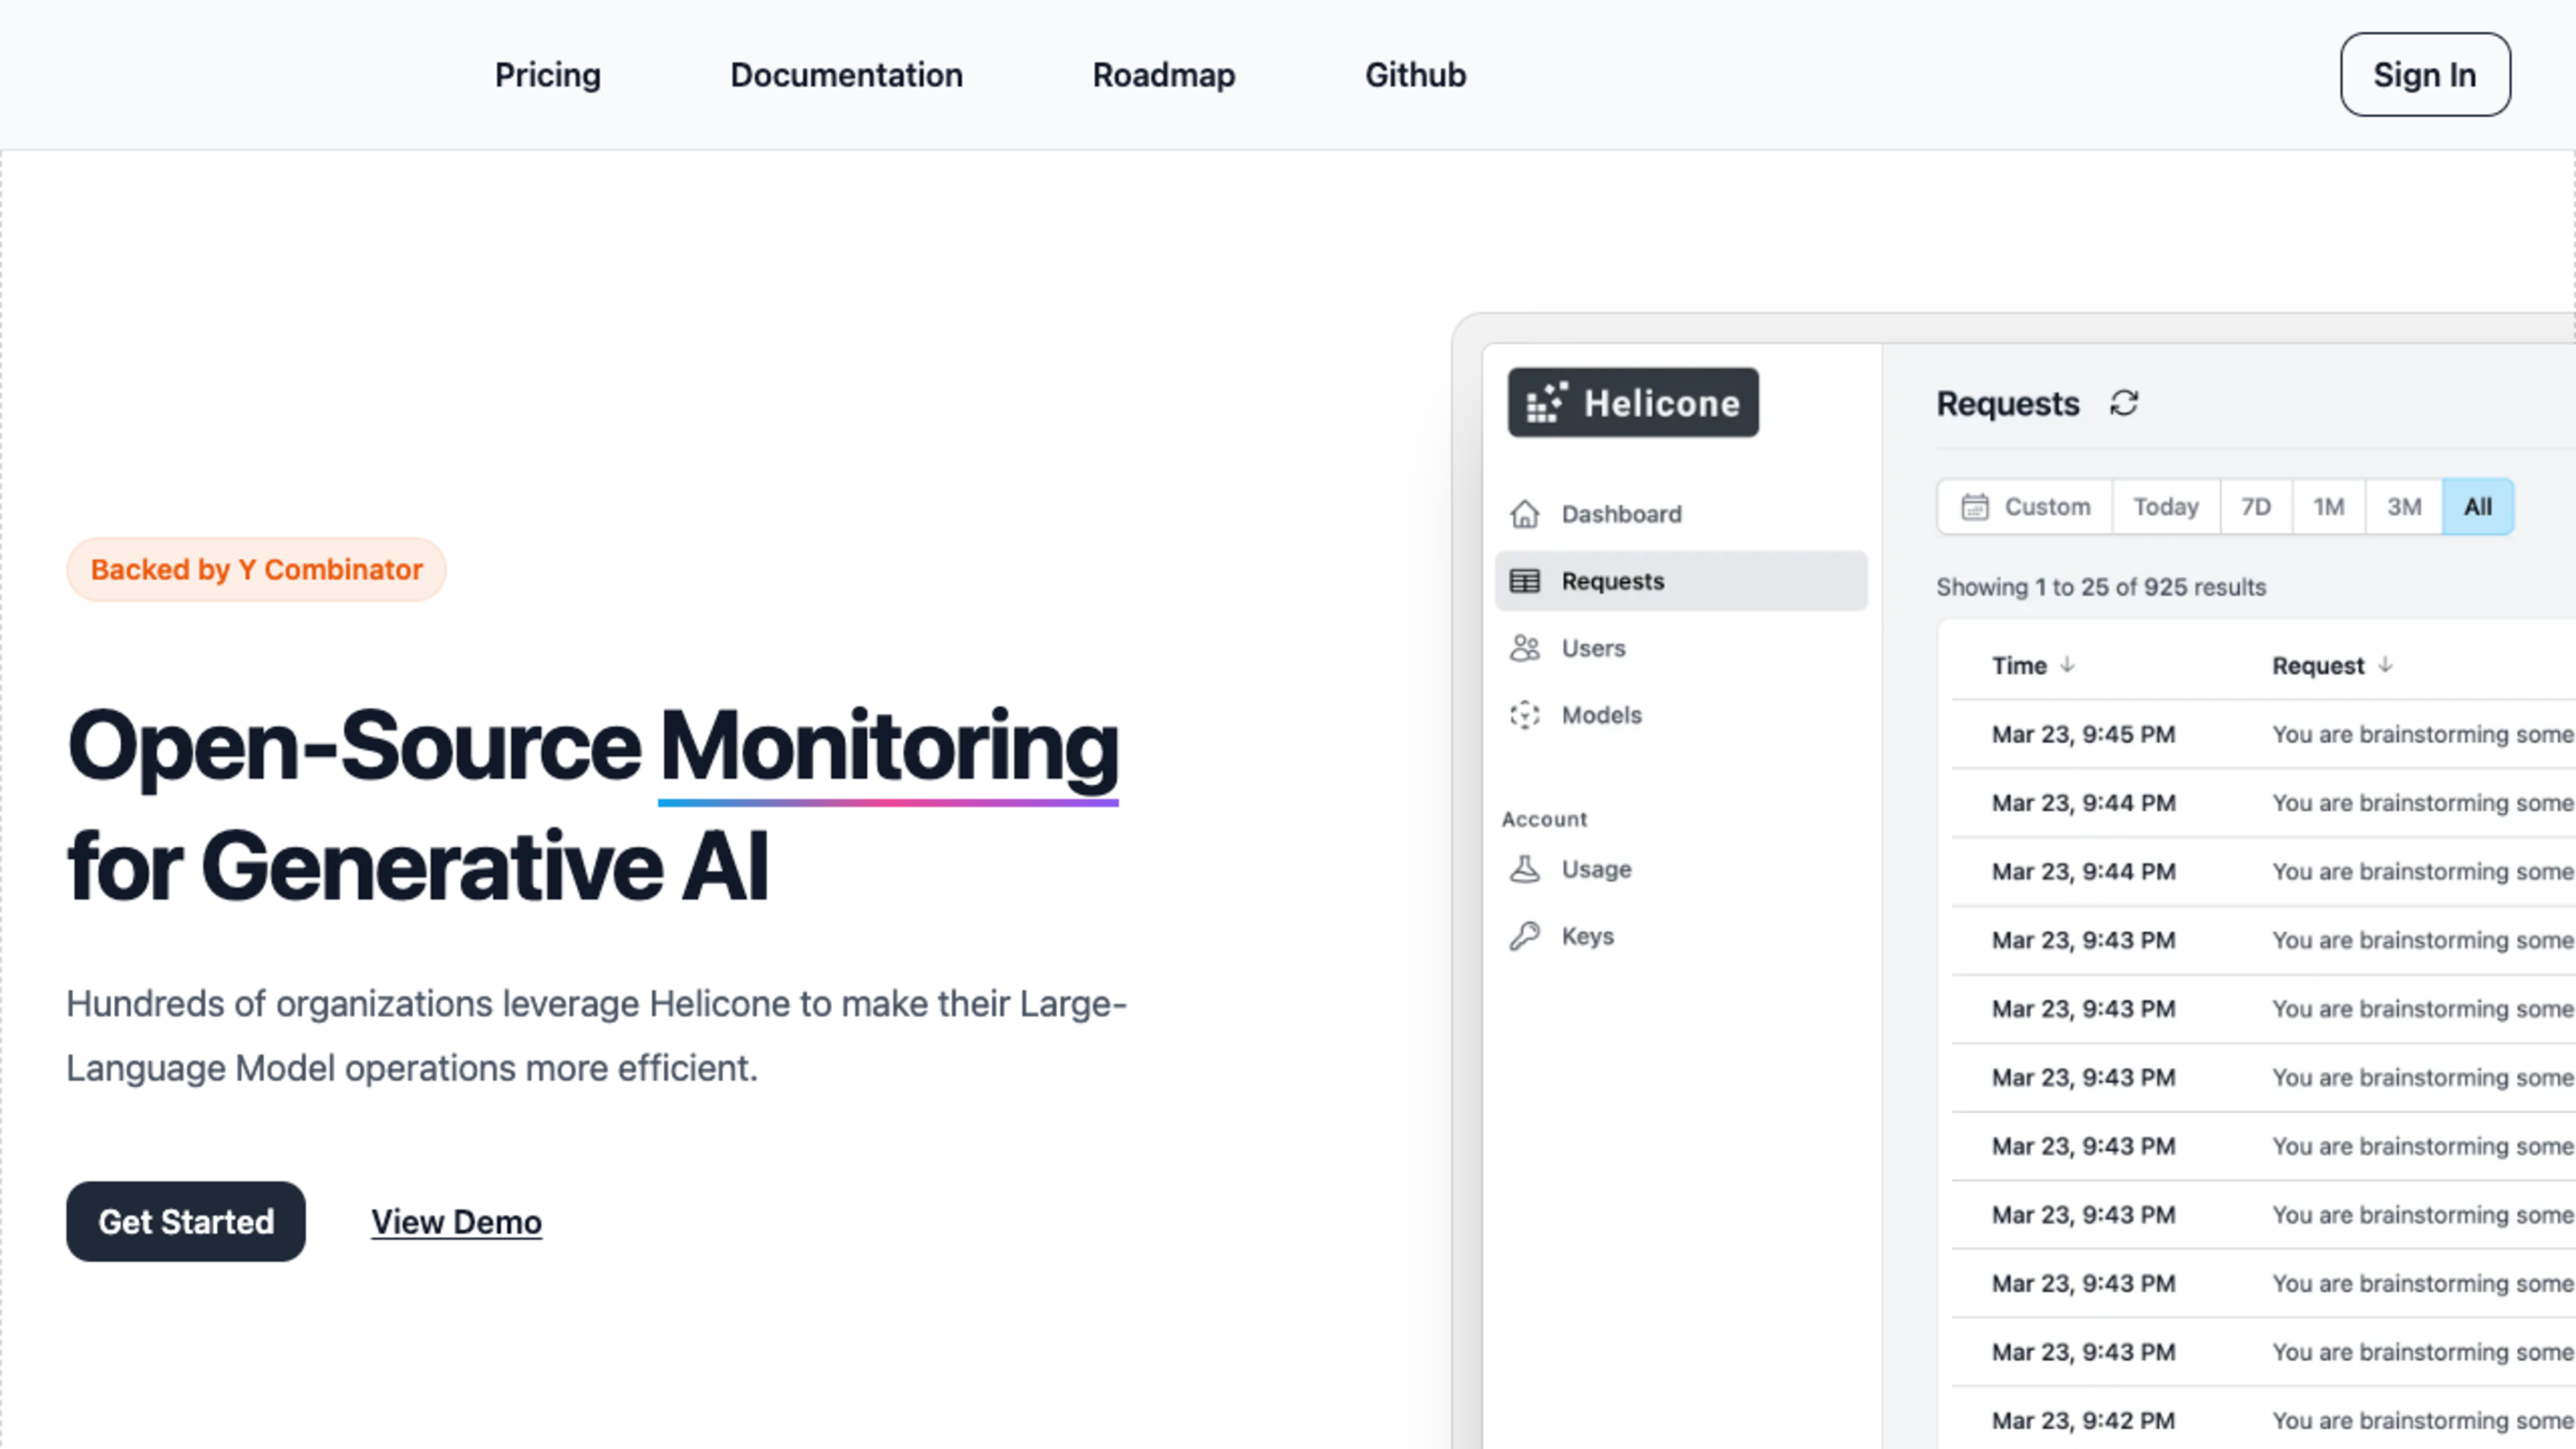Click the Time column header text

2019,666
